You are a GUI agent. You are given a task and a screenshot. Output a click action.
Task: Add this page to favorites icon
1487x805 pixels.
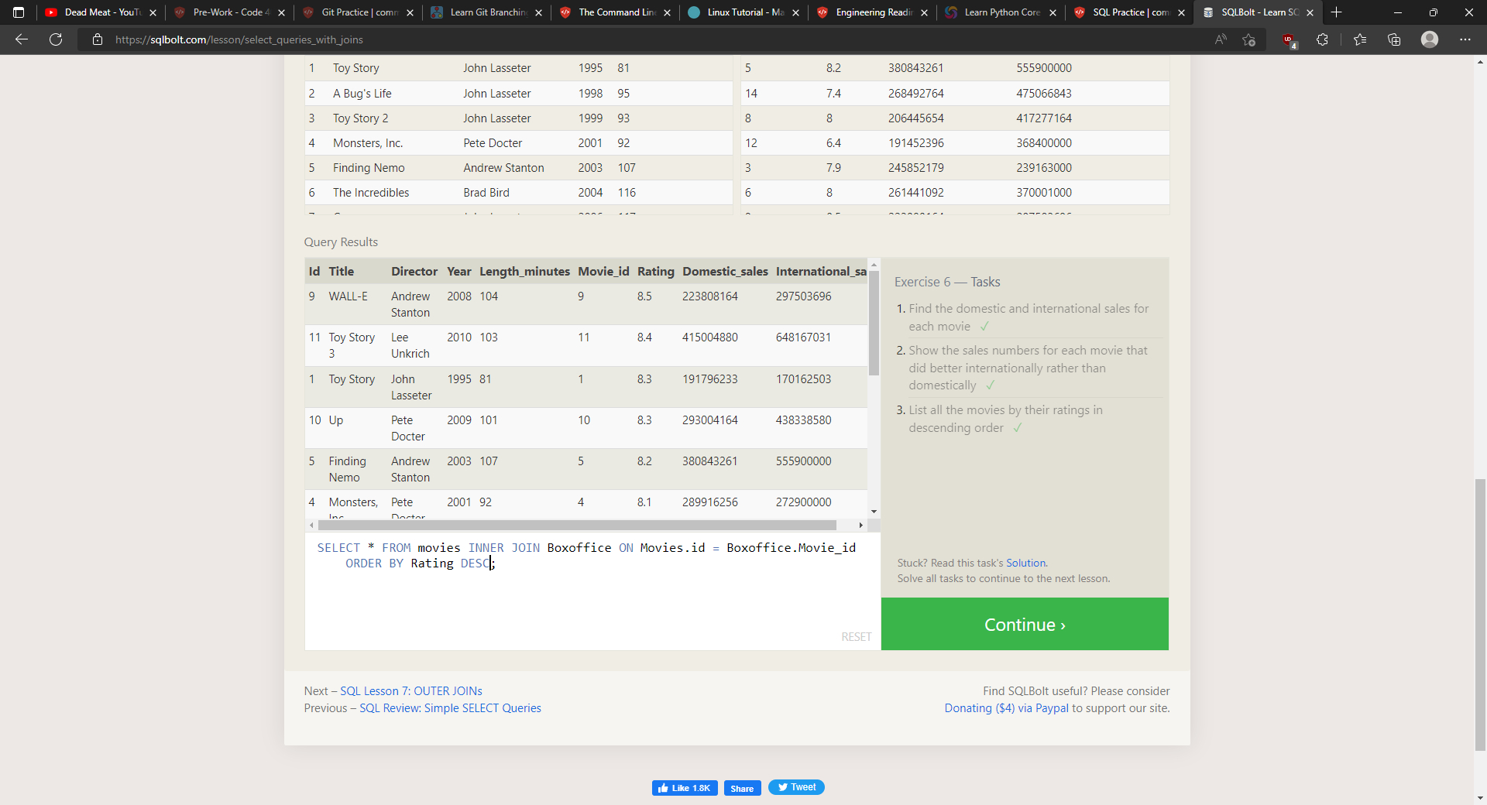click(1248, 39)
